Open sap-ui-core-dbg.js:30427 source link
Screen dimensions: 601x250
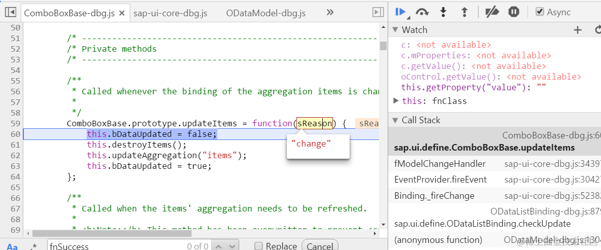(552, 180)
